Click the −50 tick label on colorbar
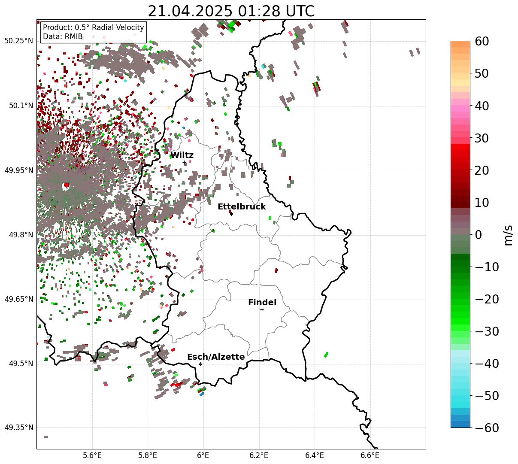The image size is (518, 464). (487, 395)
